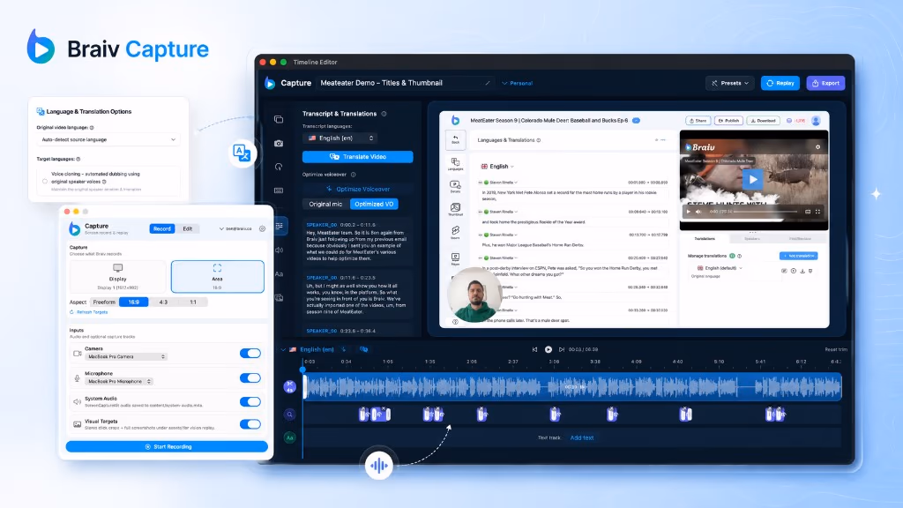Select the Aa text icon in editor sidebar
Screen dimensions: 903x508
[279, 274]
